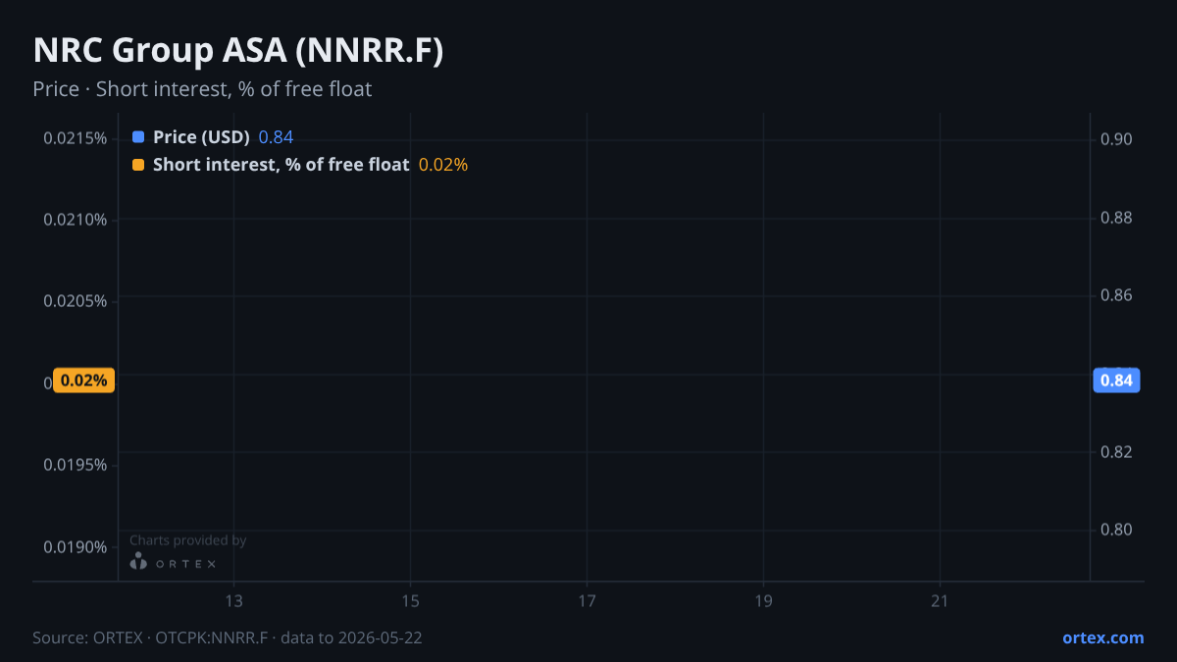Image resolution: width=1177 pixels, height=662 pixels.
Task: Click the 0.90 right axis label
Action: (1116, 139)
